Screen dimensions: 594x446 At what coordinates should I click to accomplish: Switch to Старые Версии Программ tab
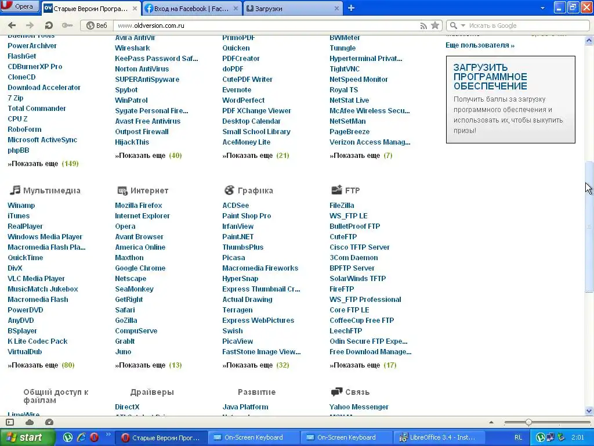pos(91,8)
